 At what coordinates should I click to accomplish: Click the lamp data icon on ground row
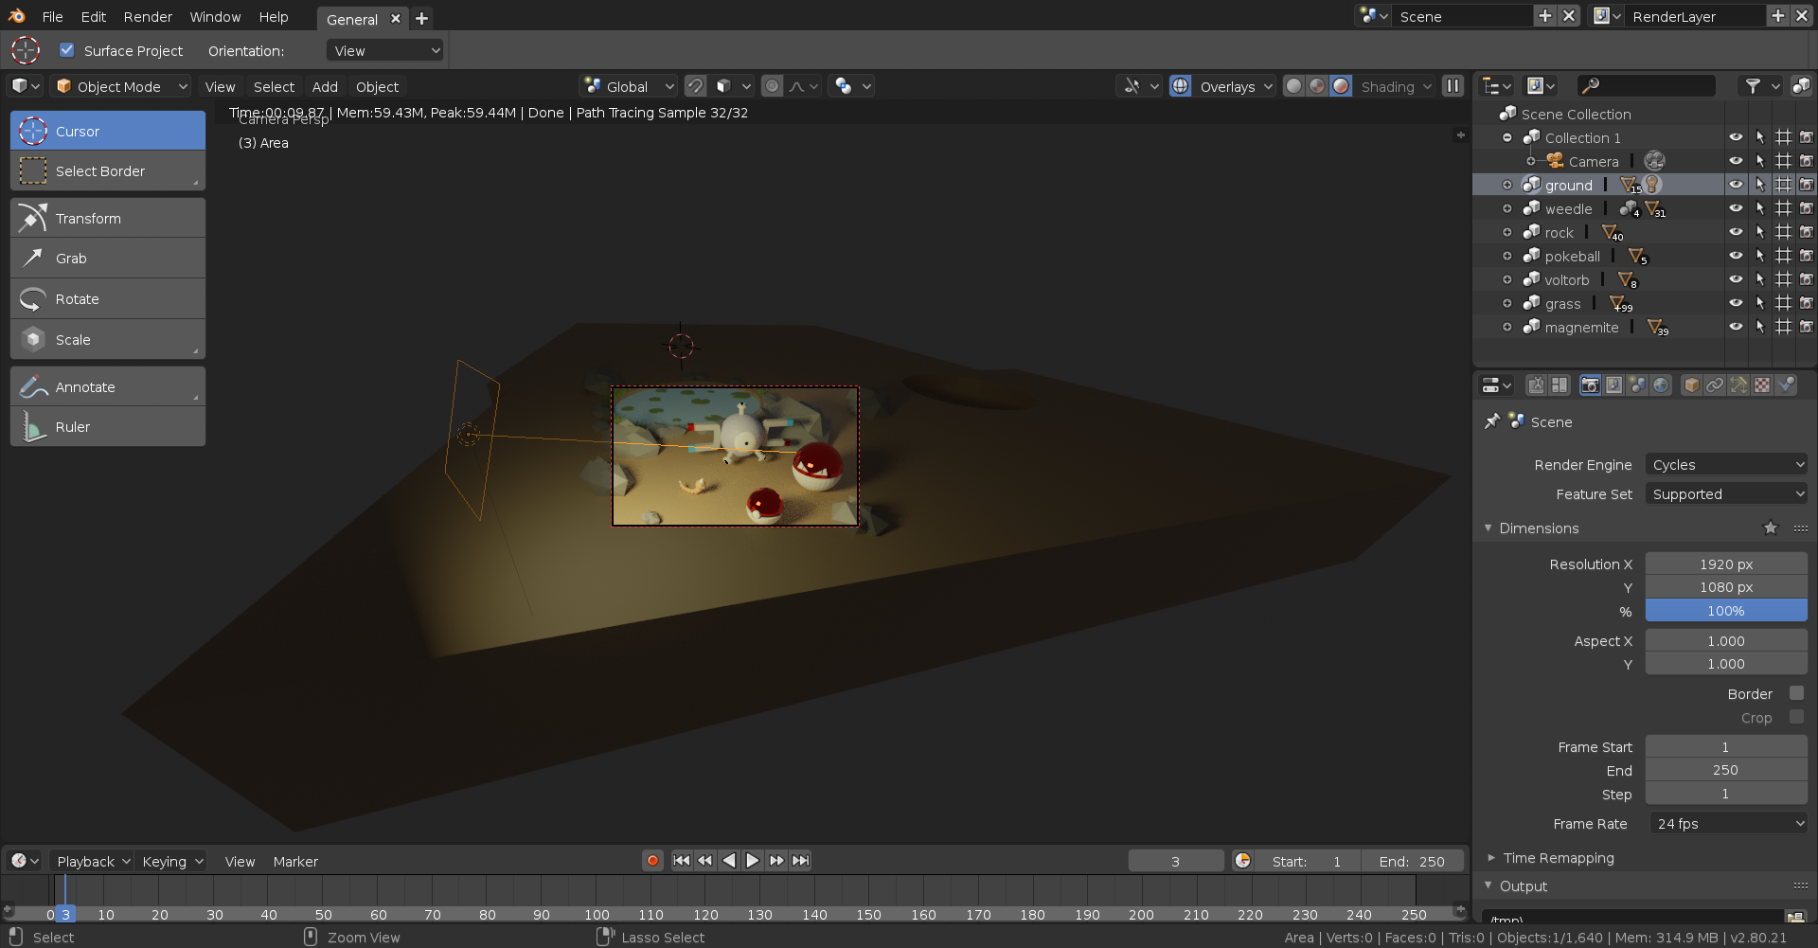(1652, 185)
